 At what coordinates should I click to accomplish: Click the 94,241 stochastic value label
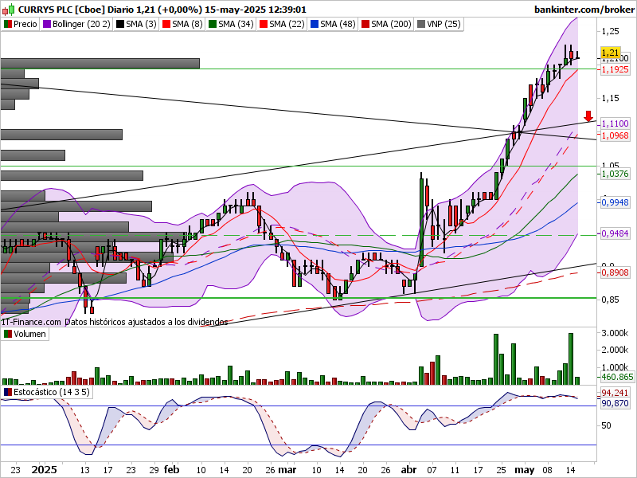tap(615, 393)
